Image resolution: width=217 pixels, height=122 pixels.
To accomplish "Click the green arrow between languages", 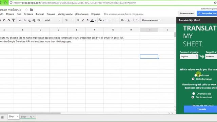I will pos(202,57).
